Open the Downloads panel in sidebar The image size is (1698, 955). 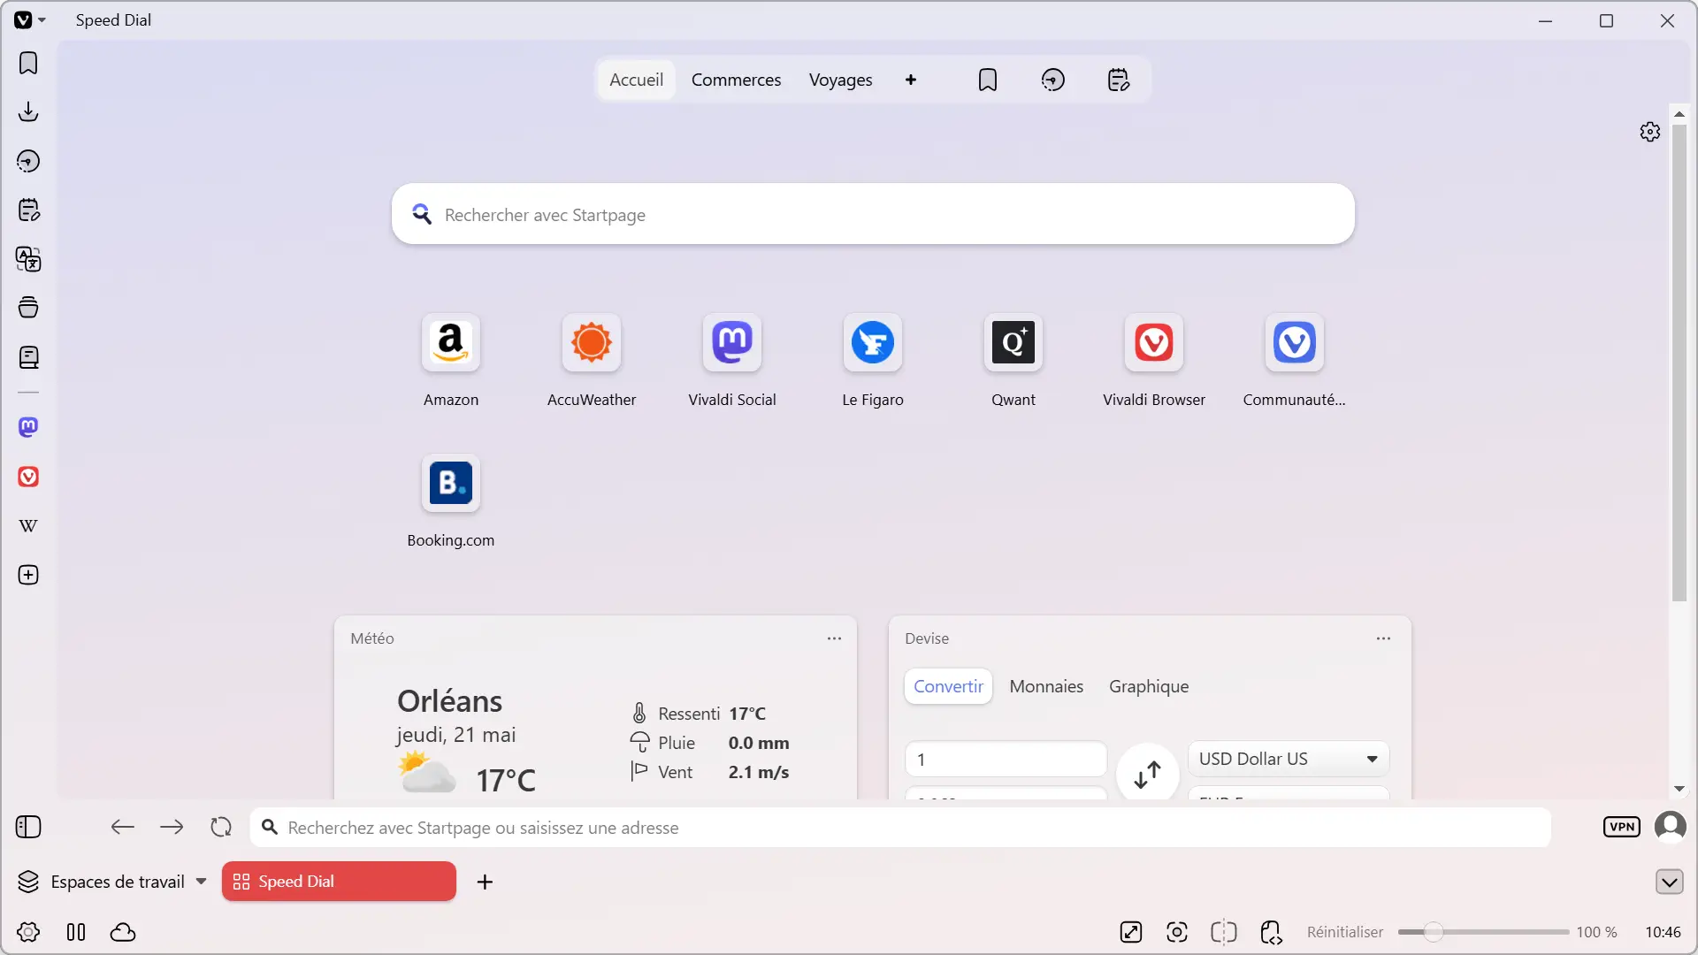click(x=28, y=111)
